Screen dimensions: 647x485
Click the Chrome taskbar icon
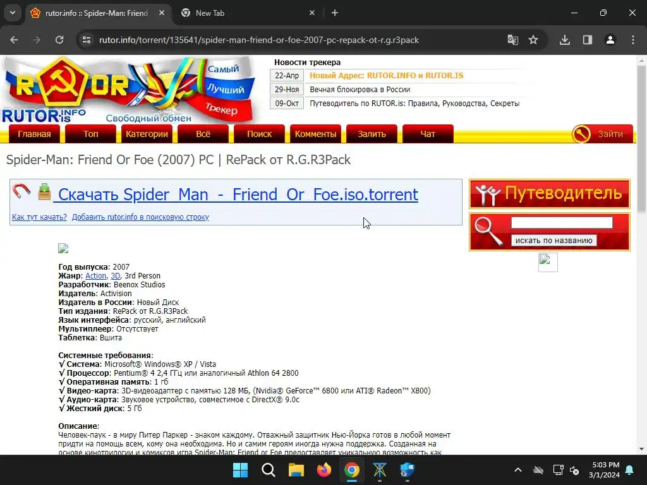(x=351, y=470)
